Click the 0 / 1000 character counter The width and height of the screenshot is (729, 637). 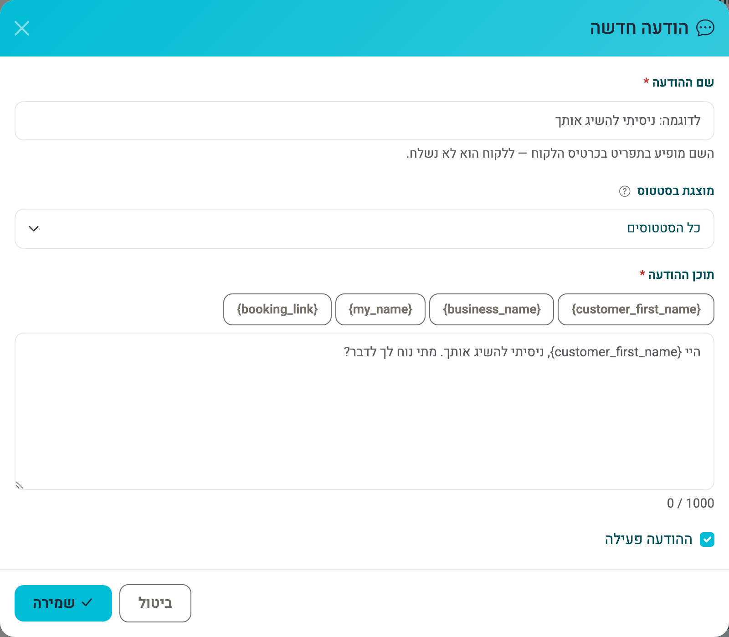690,503
